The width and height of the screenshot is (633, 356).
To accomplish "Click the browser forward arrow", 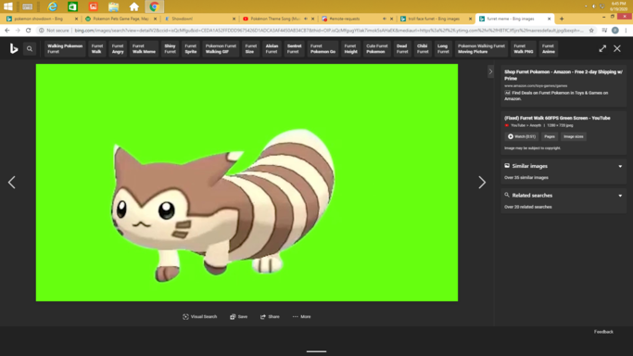I will click(x=18, y=31).
